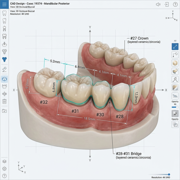Pick the eraser tool in sidebar
Viewport: 180px width, 180px height.
tap(4, 69)
